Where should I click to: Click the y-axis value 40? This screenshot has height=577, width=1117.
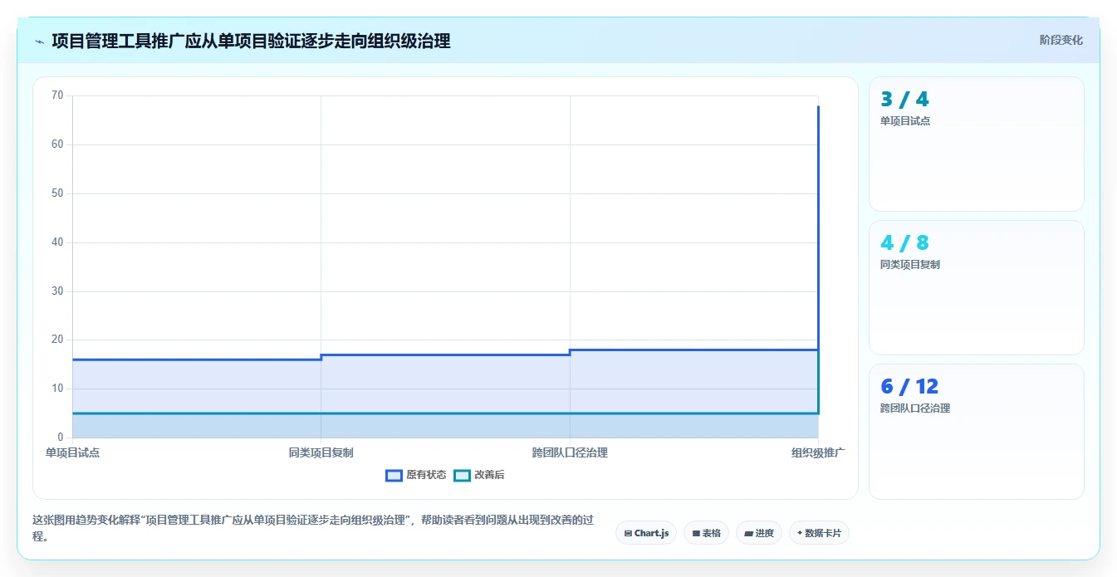57,242
